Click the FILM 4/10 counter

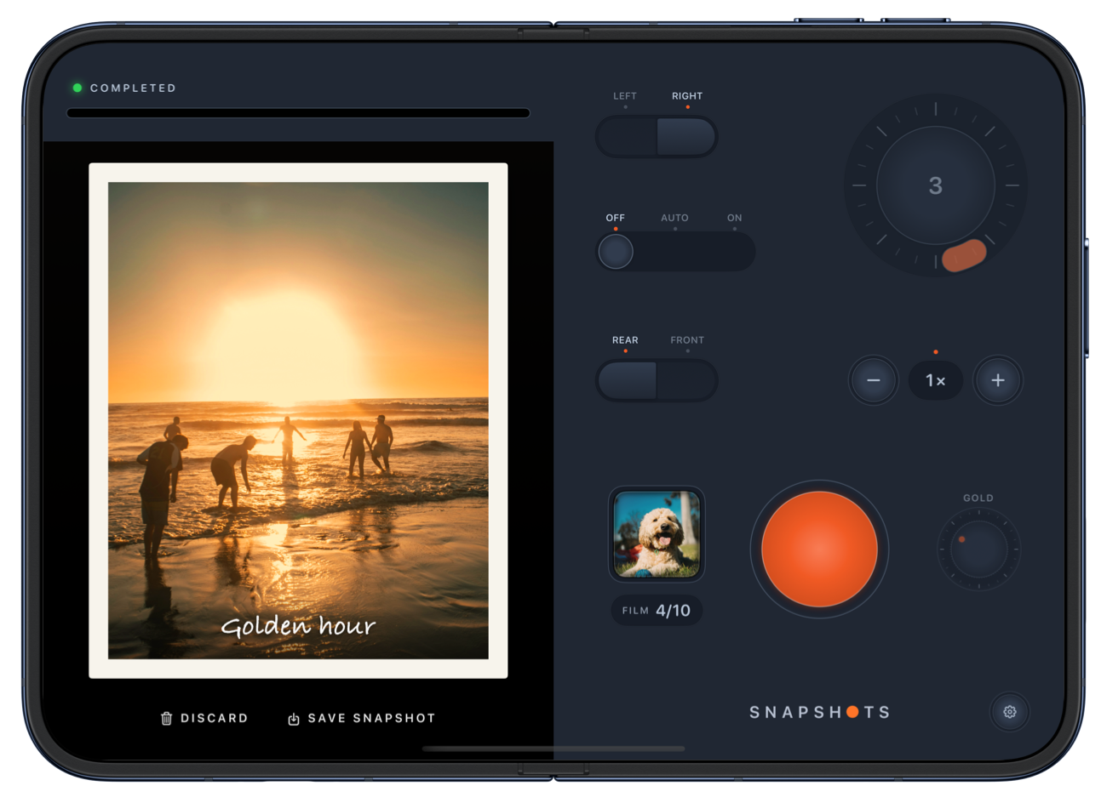pyautogui.click(x=657, y=610)
